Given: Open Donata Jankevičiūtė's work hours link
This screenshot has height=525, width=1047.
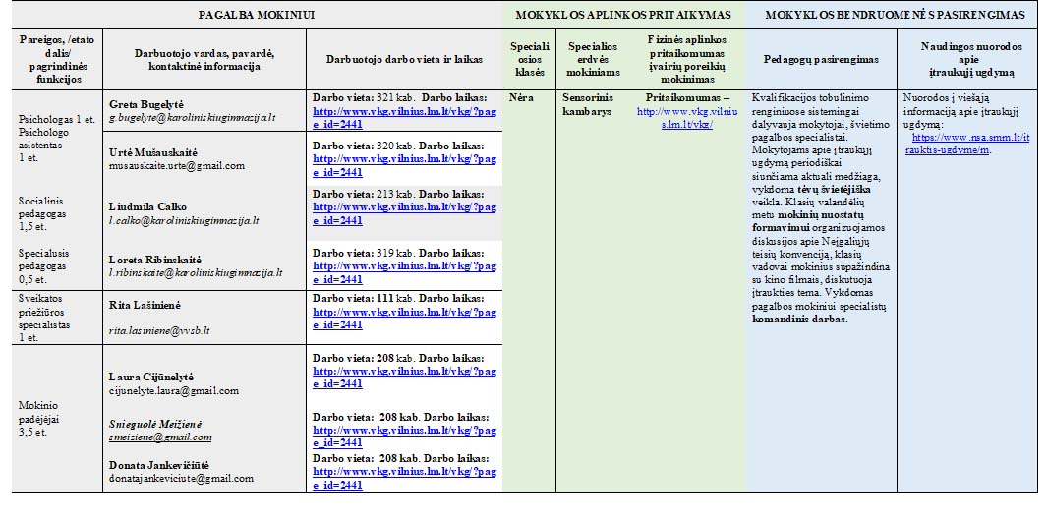Looking at the screenshot, I should 404,471.
